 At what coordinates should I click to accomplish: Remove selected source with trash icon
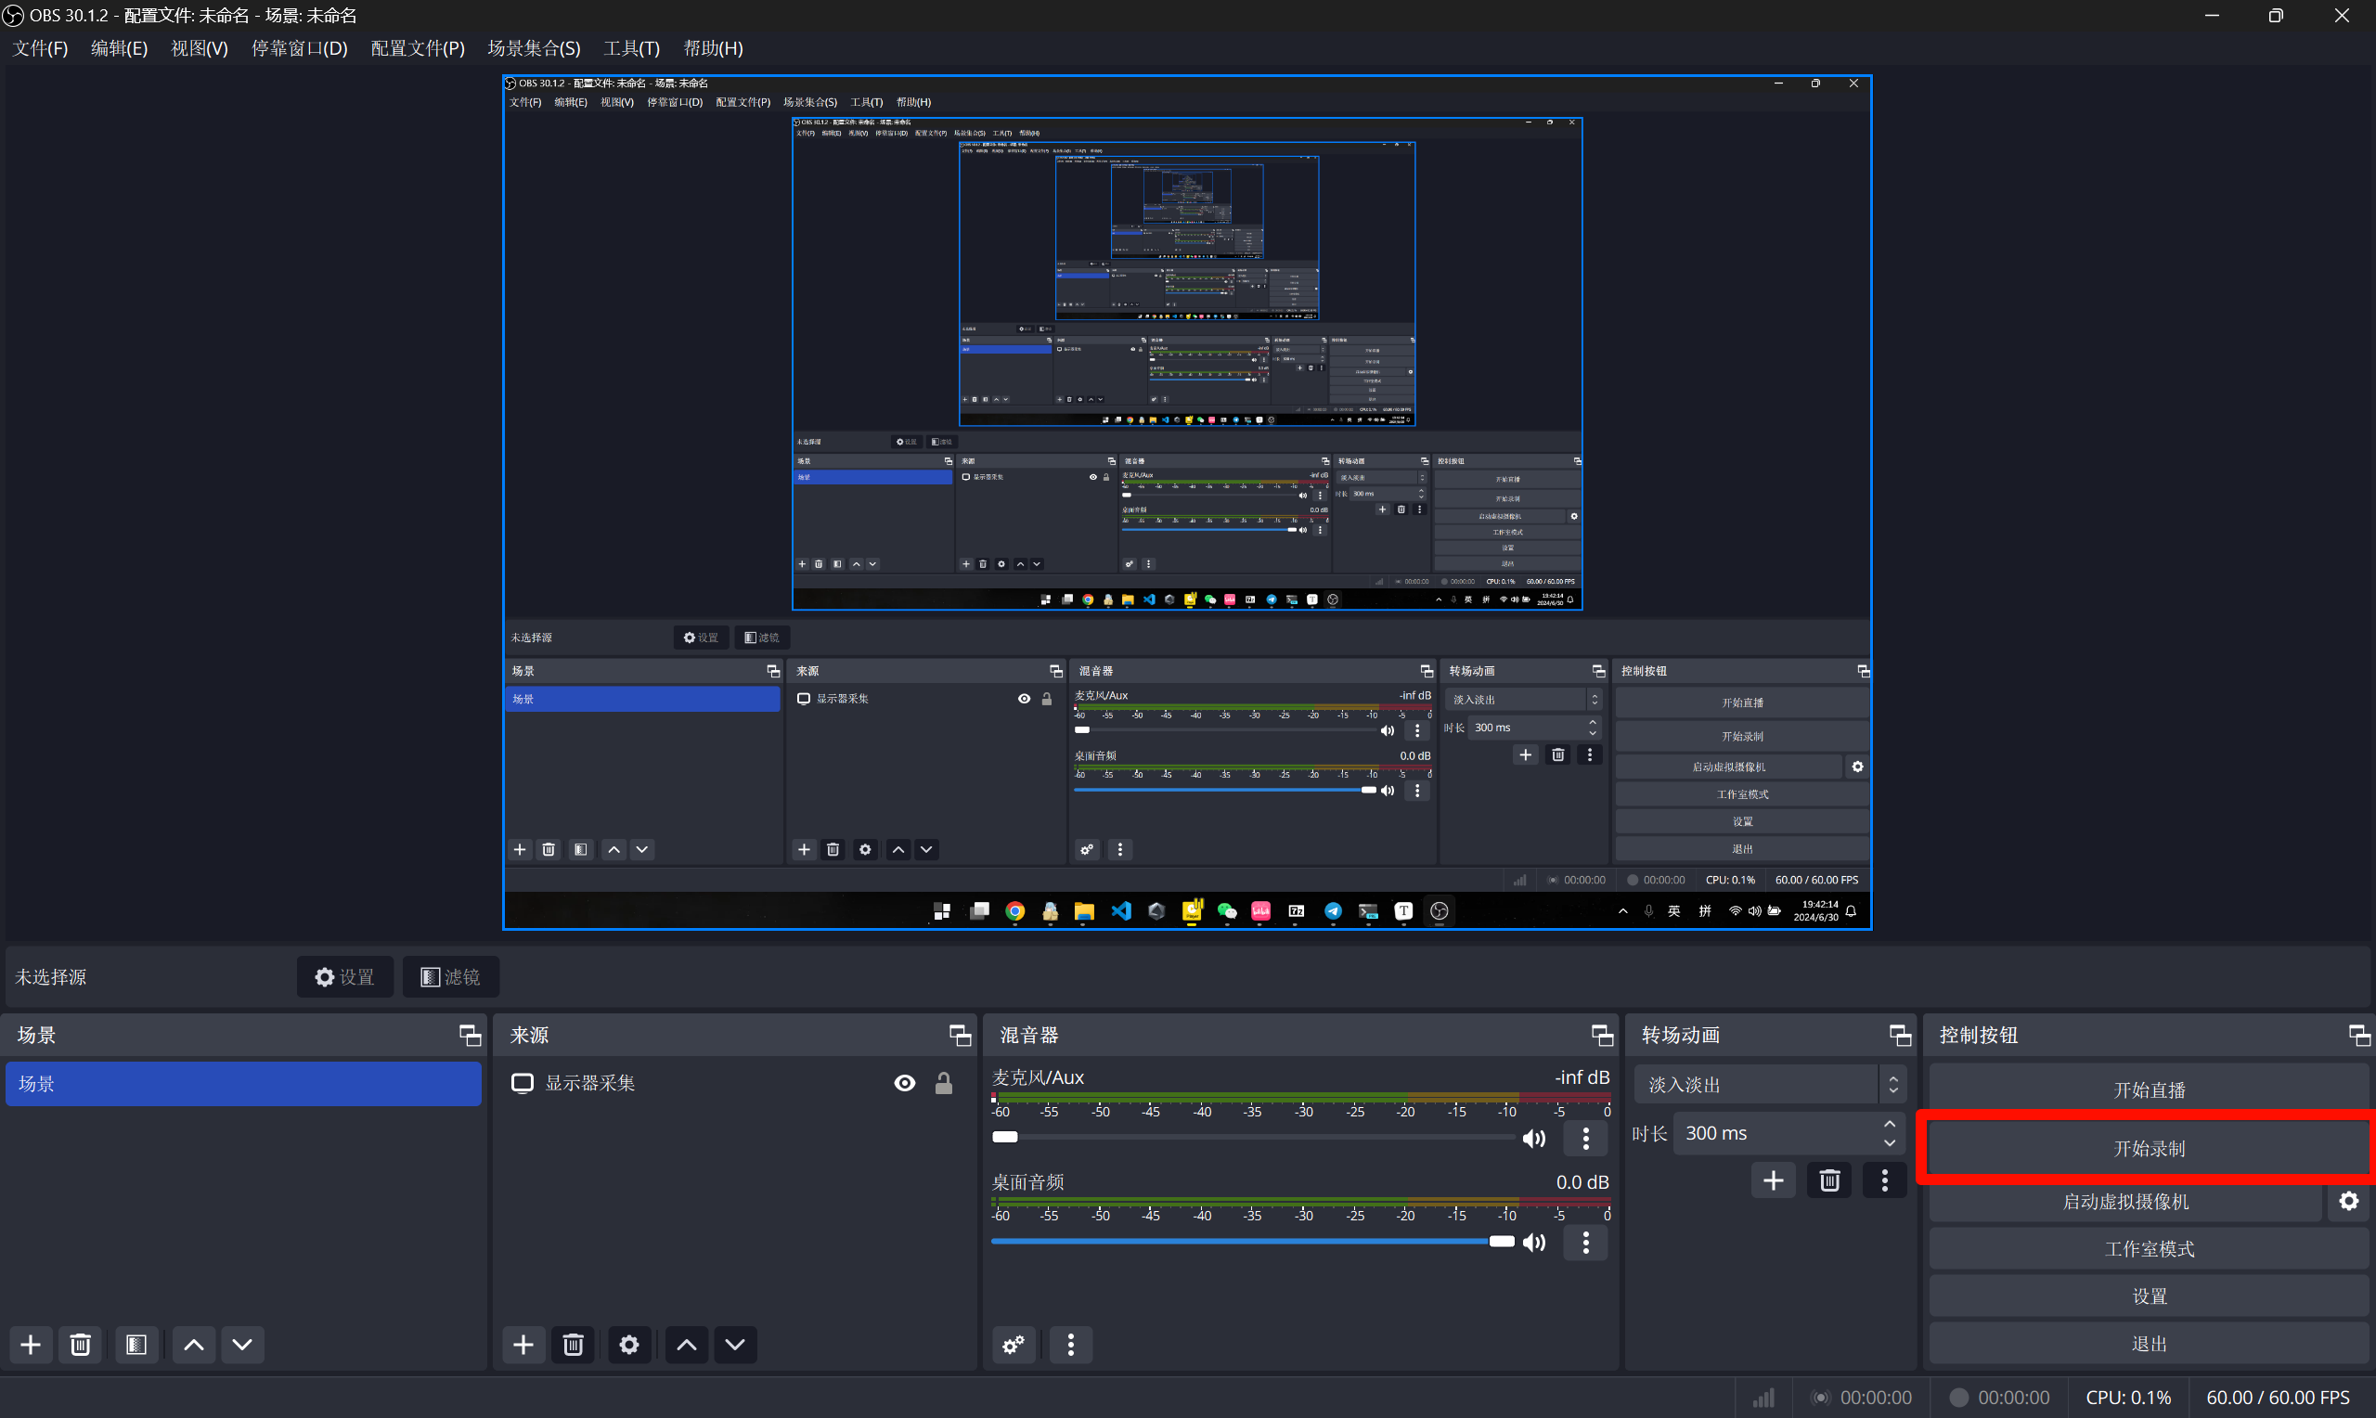click(x=574, y=1345)
